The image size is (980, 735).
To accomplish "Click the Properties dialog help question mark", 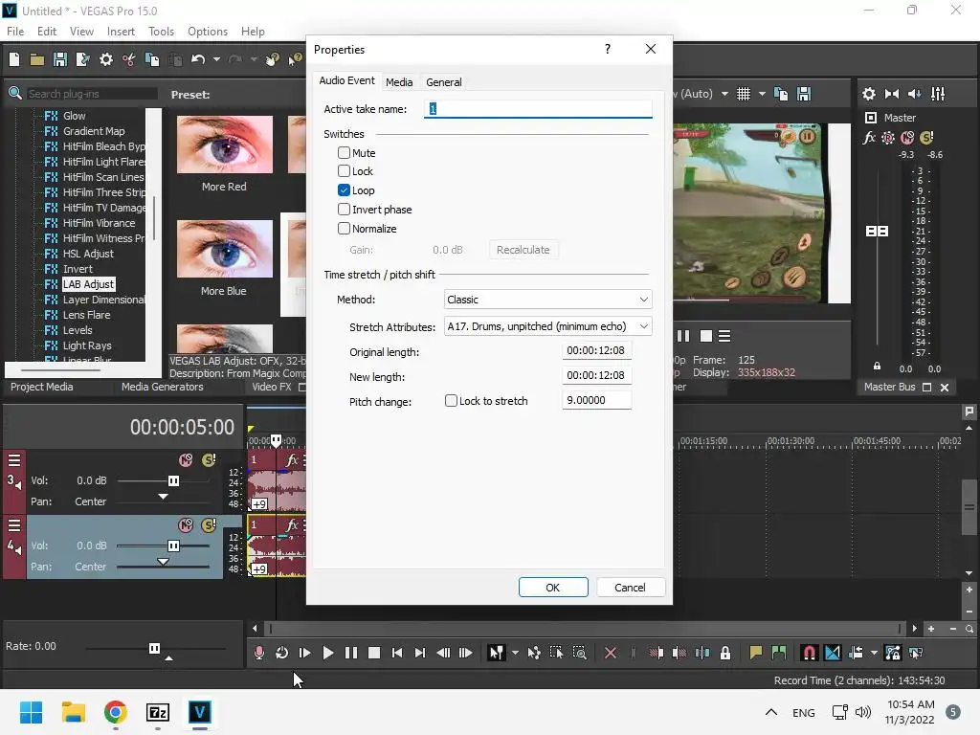I will (608, 49).
